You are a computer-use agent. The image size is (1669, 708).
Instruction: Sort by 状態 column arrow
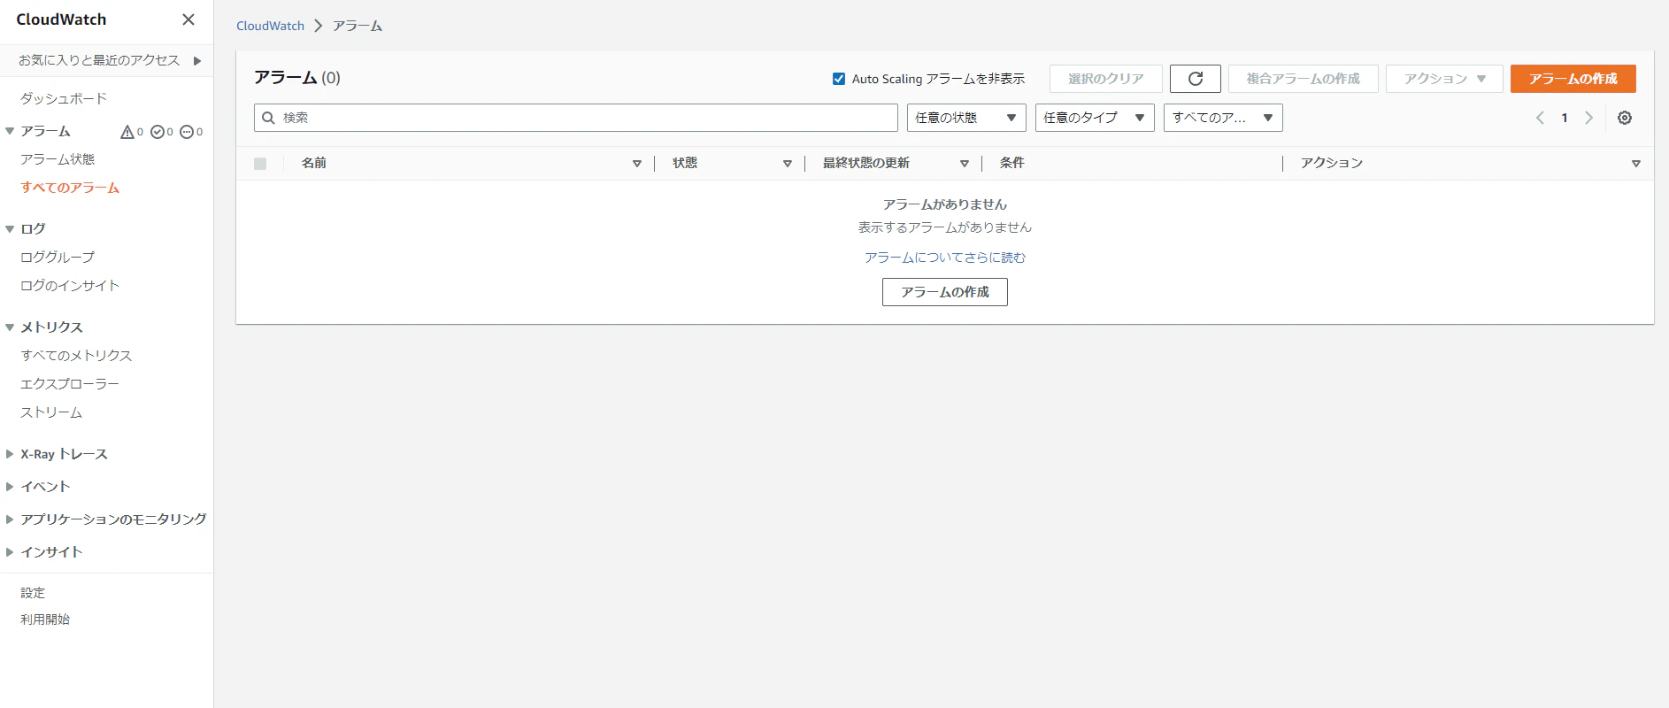pyautogui.click(x=788, y=164)
